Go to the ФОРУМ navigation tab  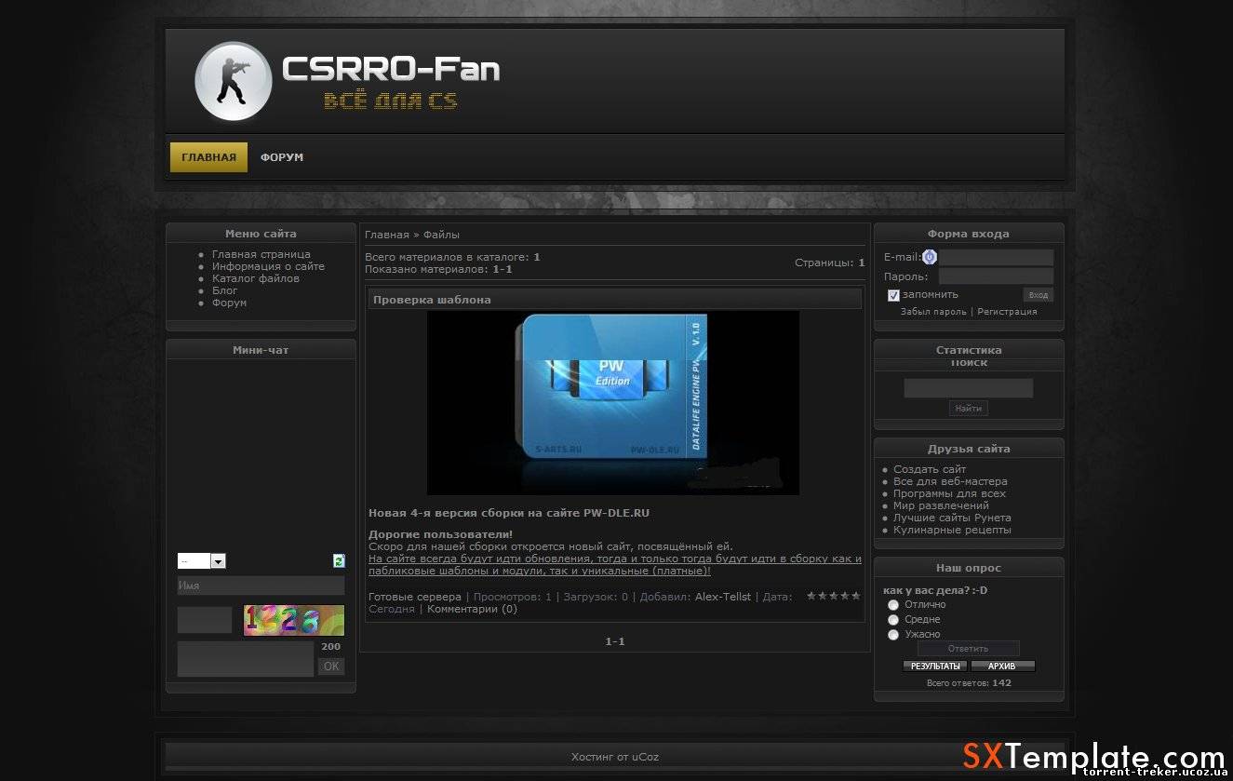(282, 157)
